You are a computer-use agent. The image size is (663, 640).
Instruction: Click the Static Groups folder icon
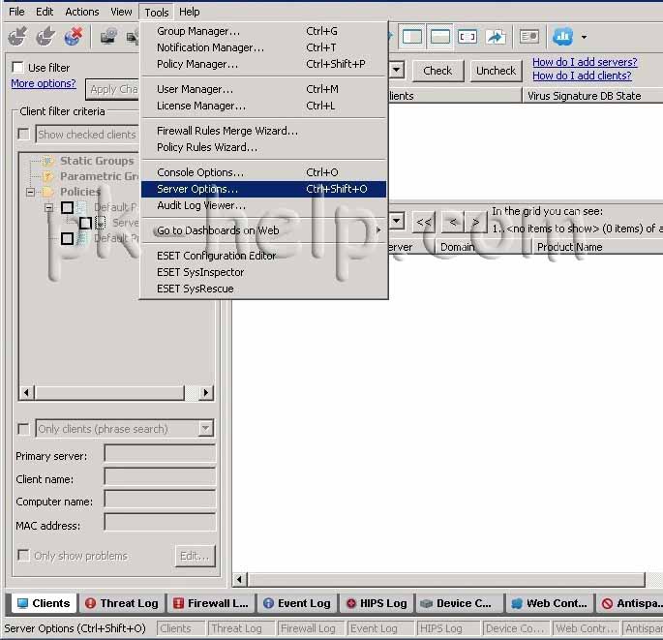[x=47, y=161]
